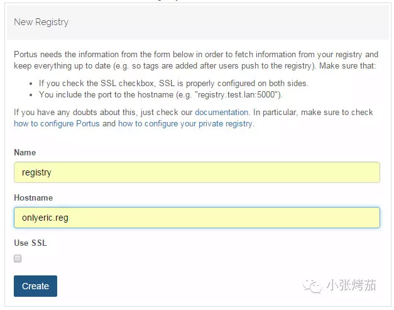
Task: Open the documentation link
Action: tap(221, 112)
